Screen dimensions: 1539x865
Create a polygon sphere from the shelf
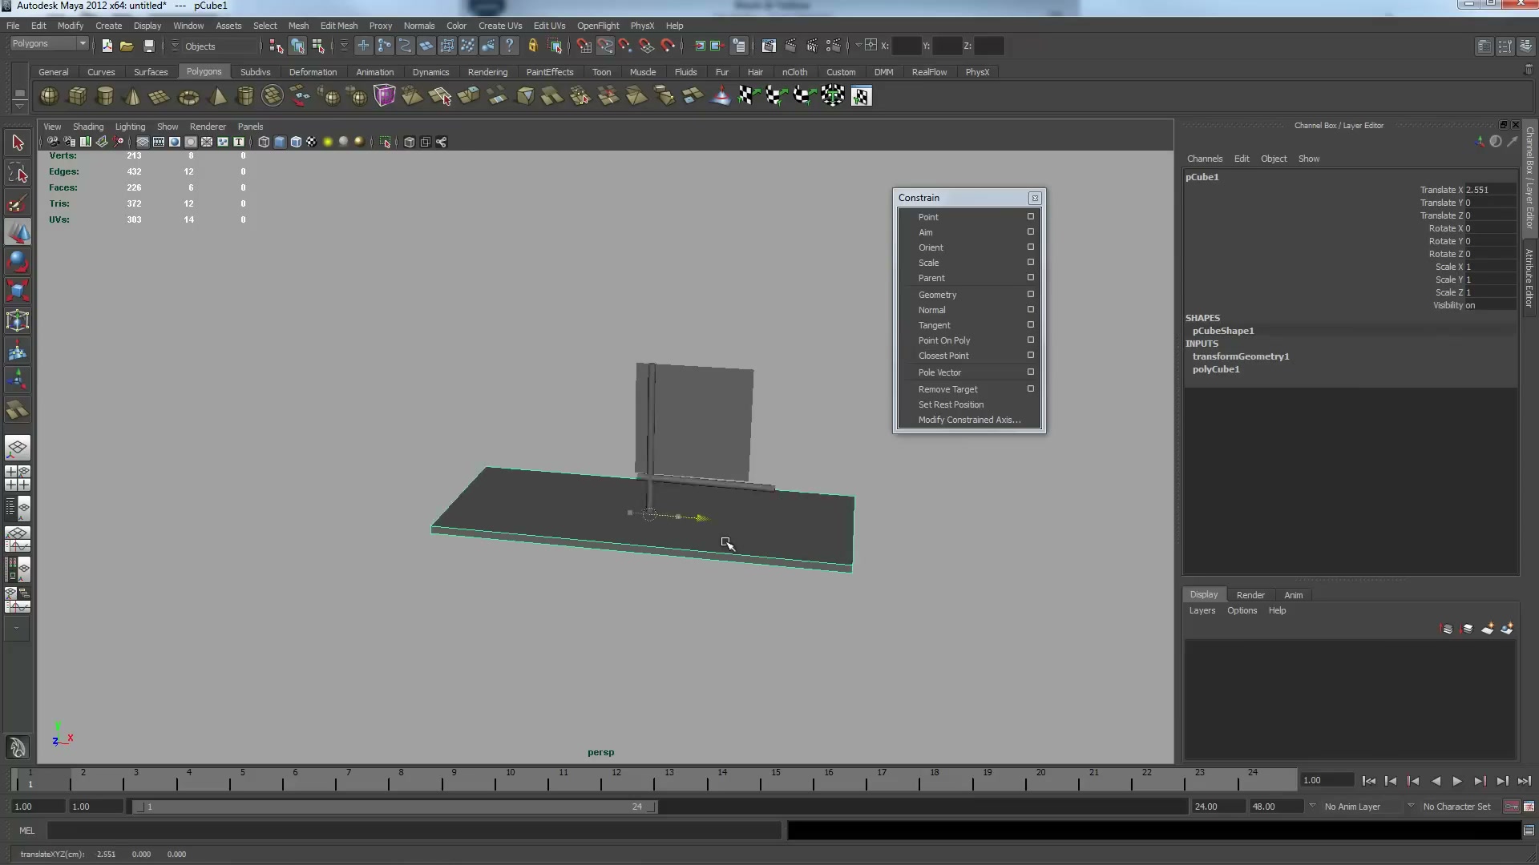tap(49, 96)
